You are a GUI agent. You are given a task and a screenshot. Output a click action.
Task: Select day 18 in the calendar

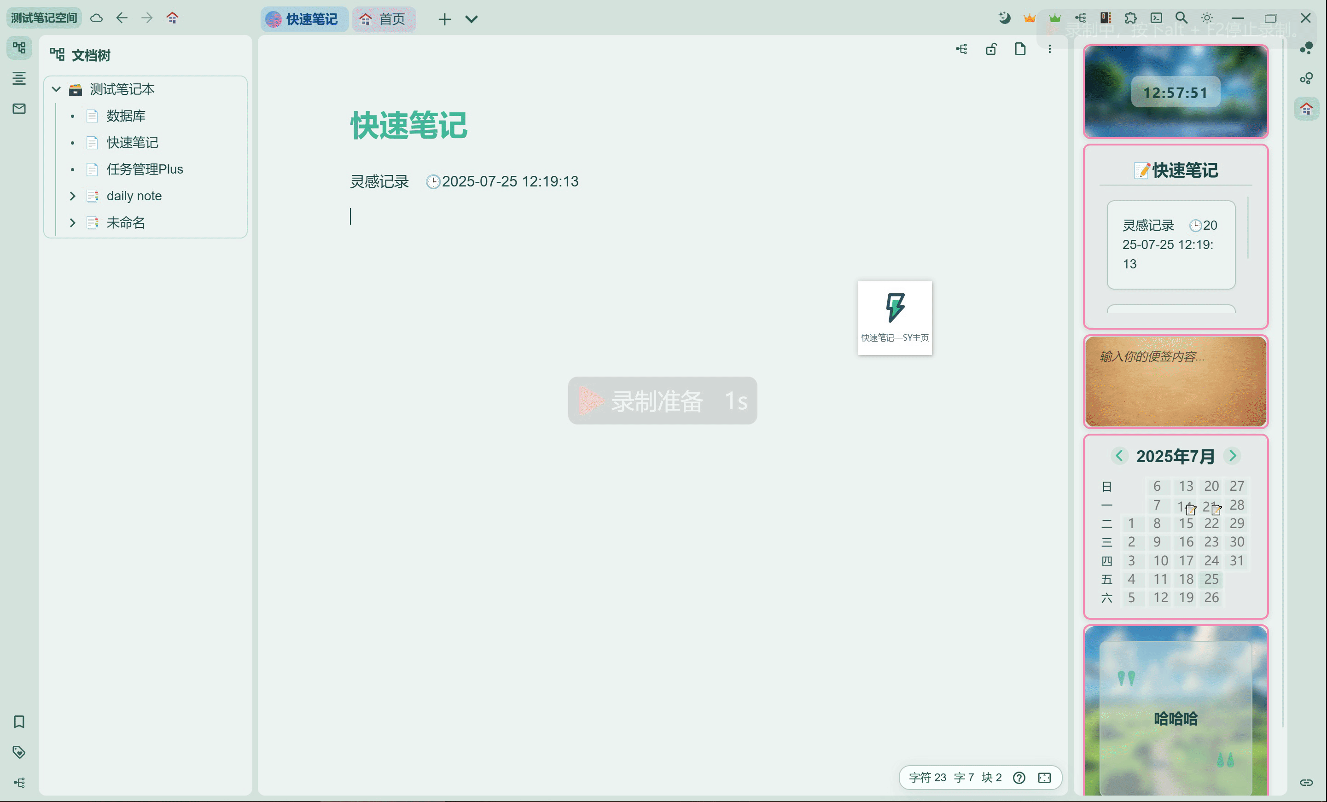click(1186, 579)
